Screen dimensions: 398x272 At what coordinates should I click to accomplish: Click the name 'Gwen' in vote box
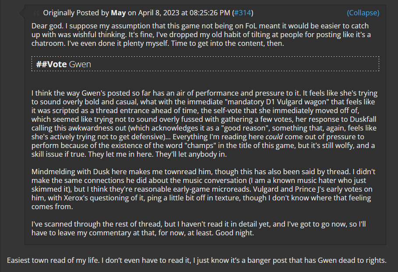point(80,64)
